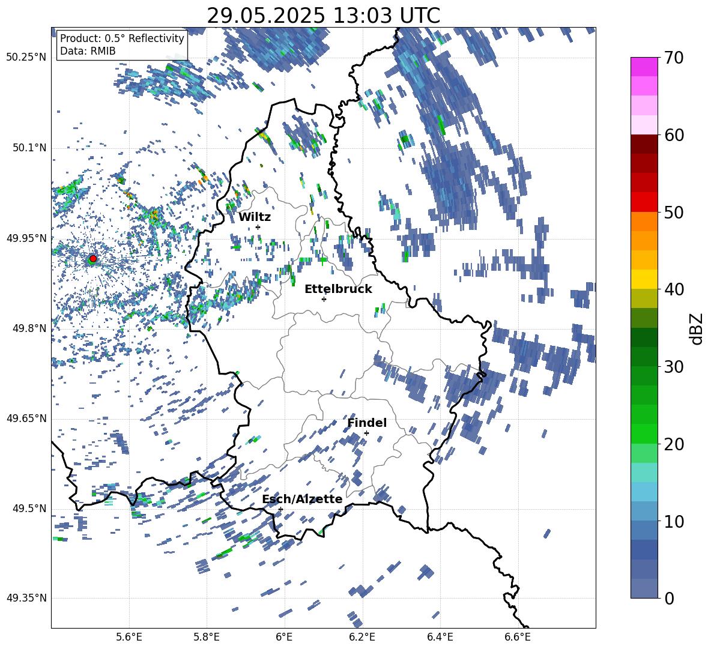The height and width of the screenshot is (649, 711).
Task: Click the "Data: RMIB" text
Action: [88, 51]
